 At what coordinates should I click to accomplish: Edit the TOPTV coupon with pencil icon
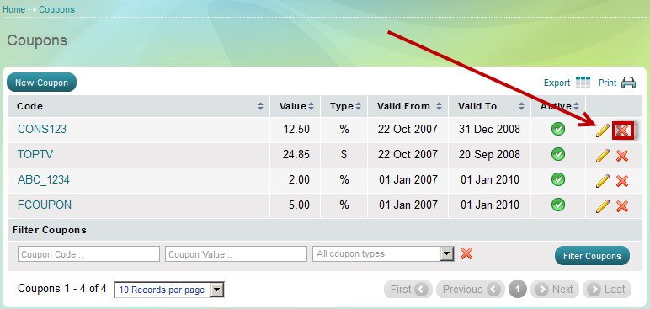[603, 156]
